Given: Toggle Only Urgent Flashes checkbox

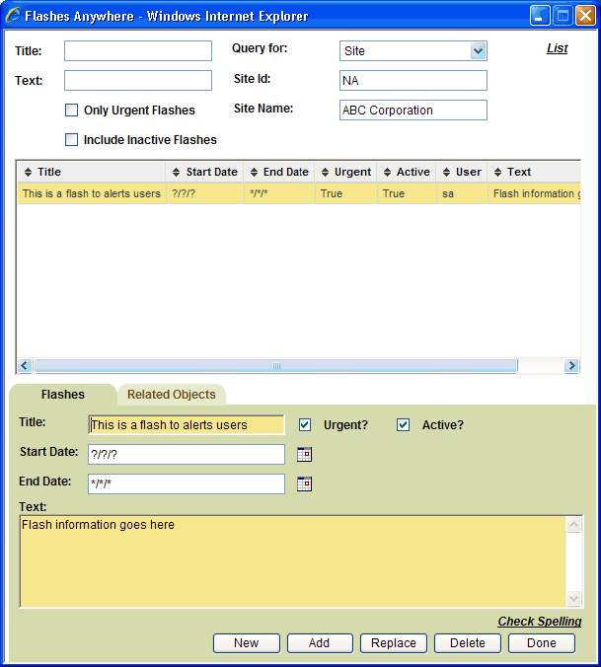Looking at the screenshot, I should tap(71, 111).
